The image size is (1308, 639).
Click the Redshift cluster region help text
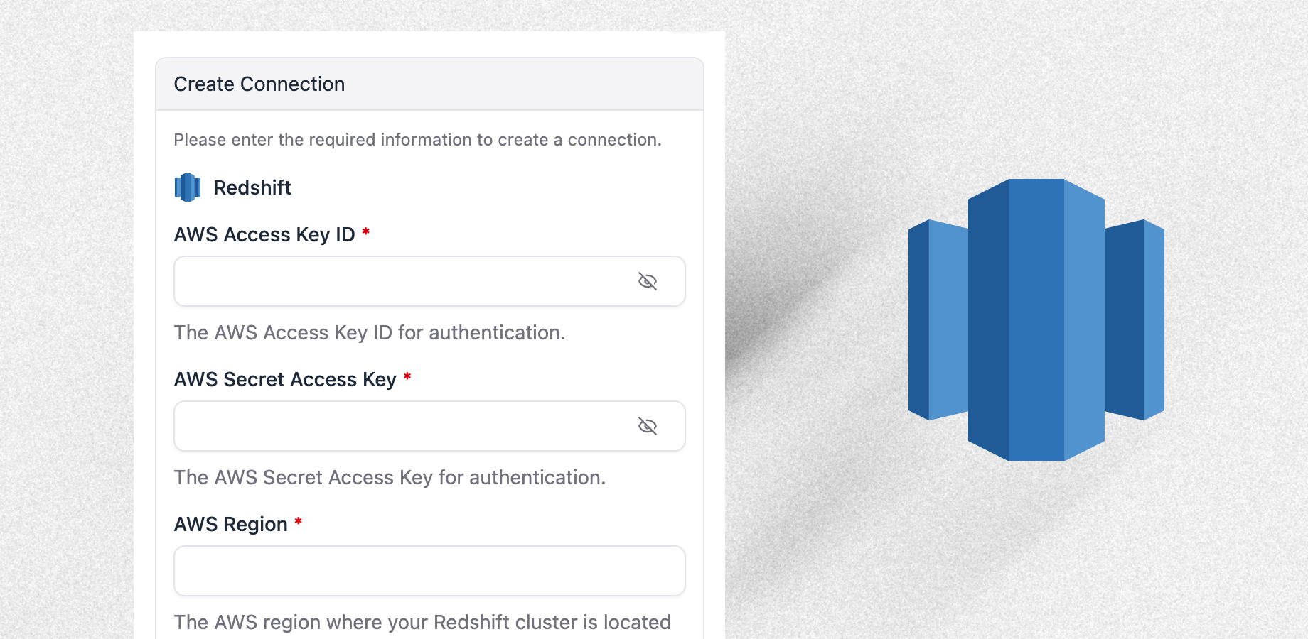(422, 622)
